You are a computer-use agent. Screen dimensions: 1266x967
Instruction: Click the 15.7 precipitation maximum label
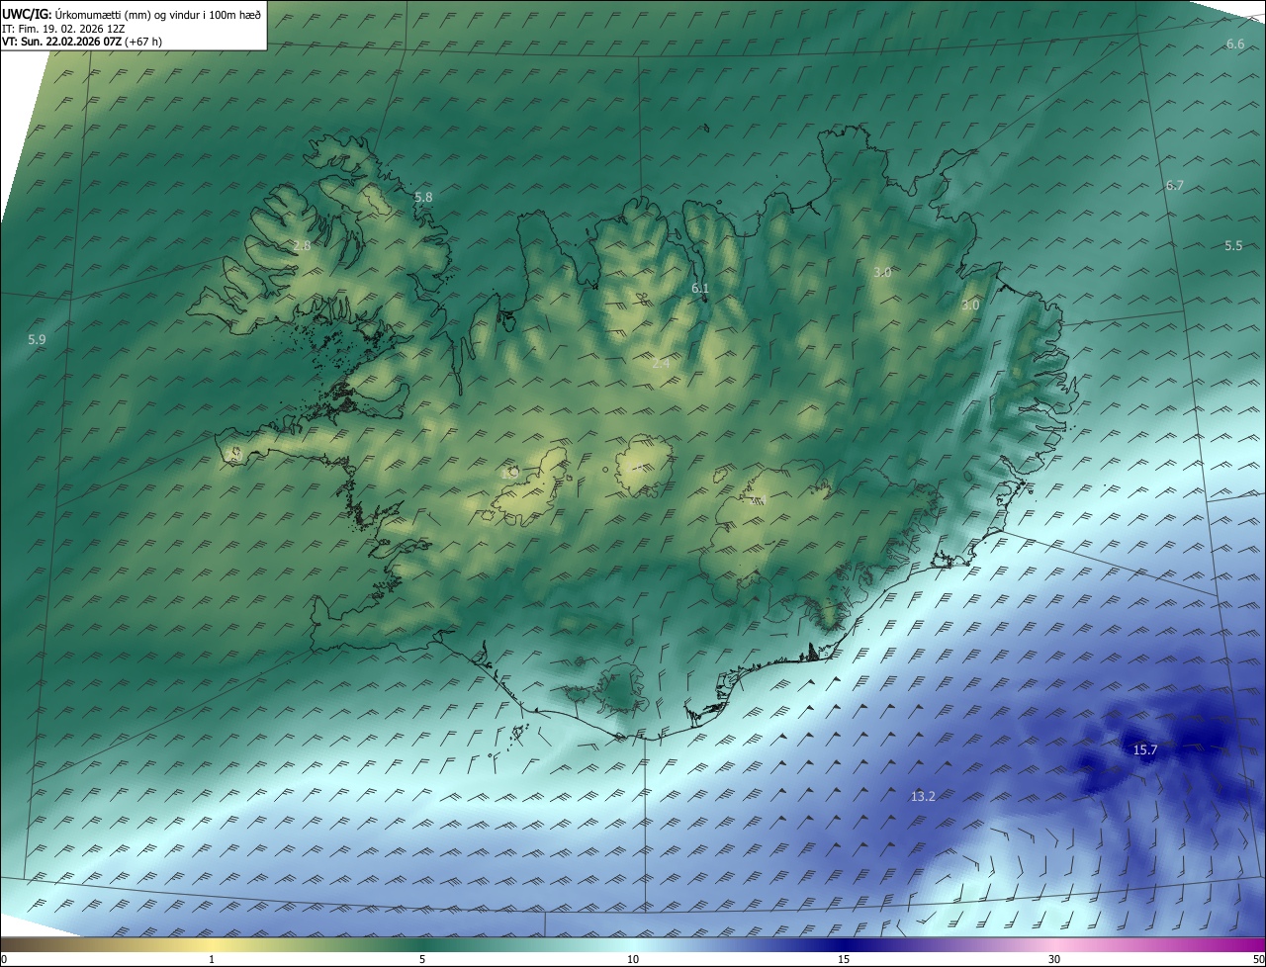point(1144,750)
